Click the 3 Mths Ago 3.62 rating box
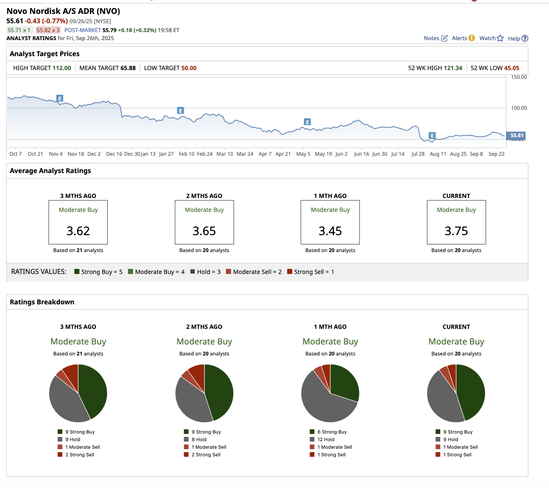 (78, 222)
